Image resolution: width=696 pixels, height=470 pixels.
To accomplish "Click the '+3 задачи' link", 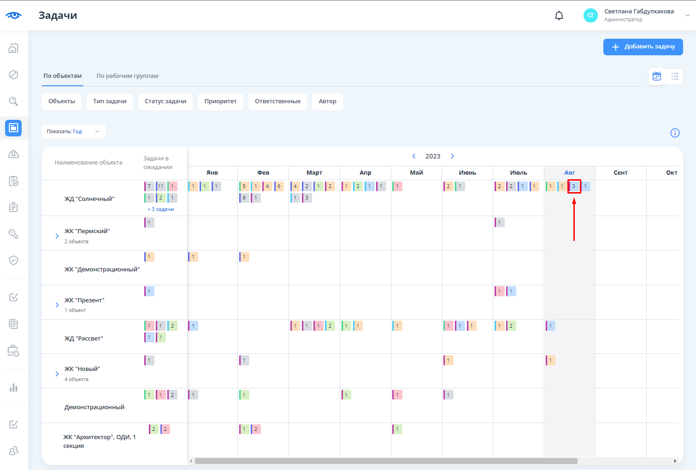I will tap(160, 209).
